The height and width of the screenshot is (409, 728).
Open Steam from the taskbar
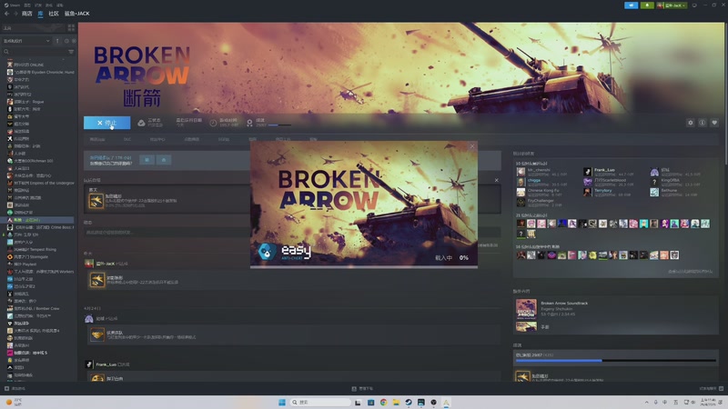[x=409, y=402]
